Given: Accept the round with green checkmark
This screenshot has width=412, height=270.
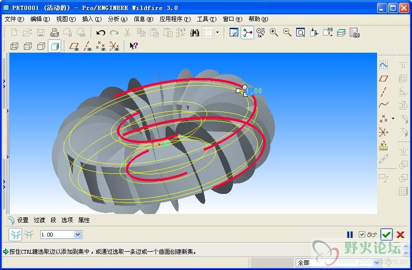Looking at the screenshot, I should point(386,234).
